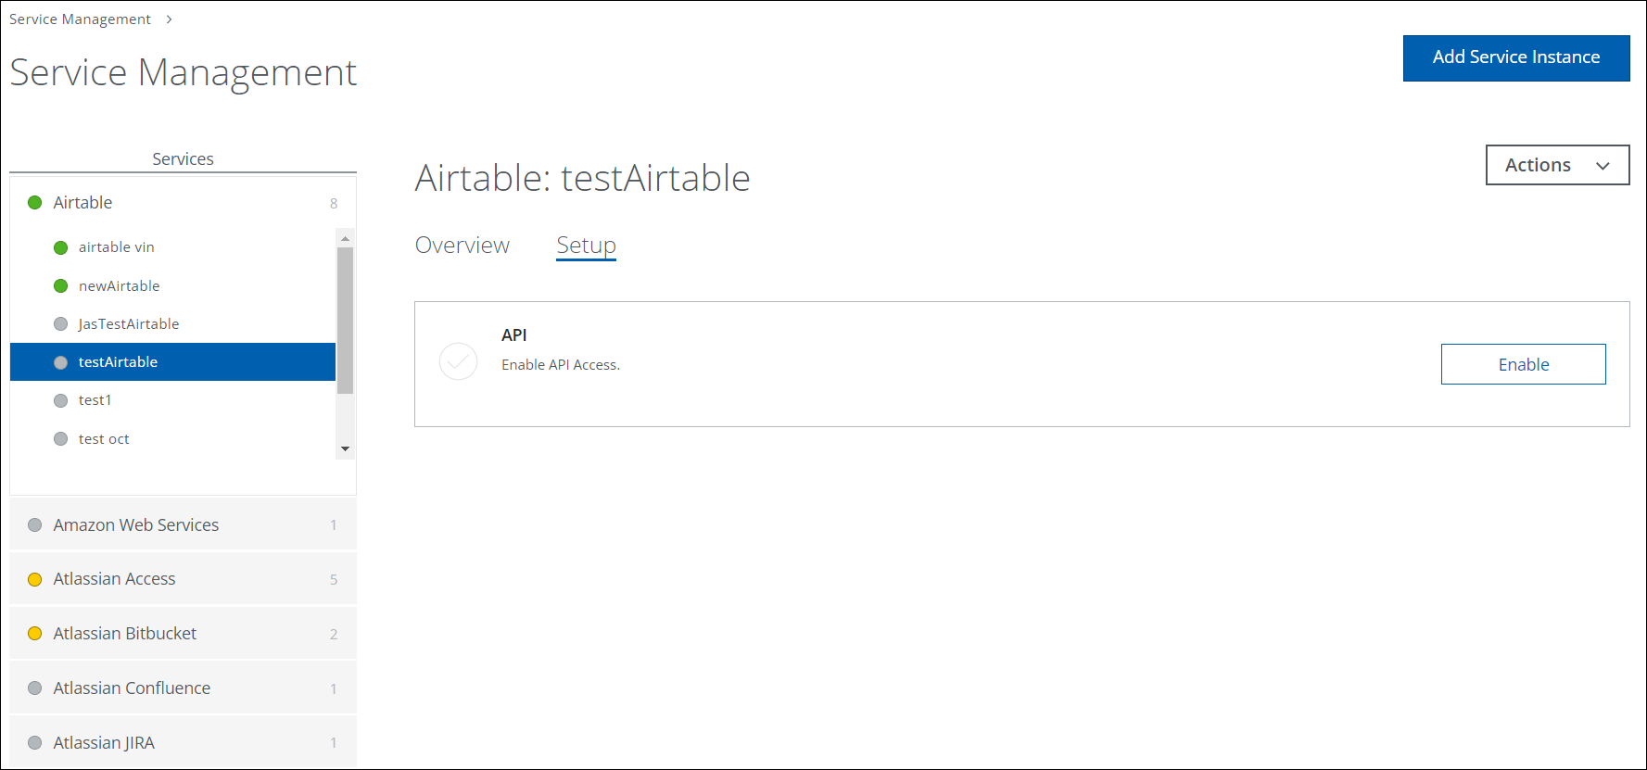Click the status dot next to the Airtable category
The height and width of the screenshot is (770, 1647).
click(x=34, y=202)
